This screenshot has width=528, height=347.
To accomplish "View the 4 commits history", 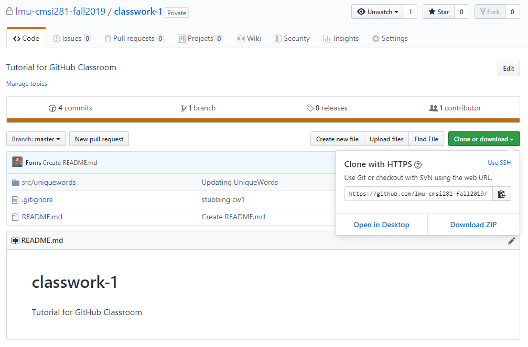I will (x=70, y=108).
